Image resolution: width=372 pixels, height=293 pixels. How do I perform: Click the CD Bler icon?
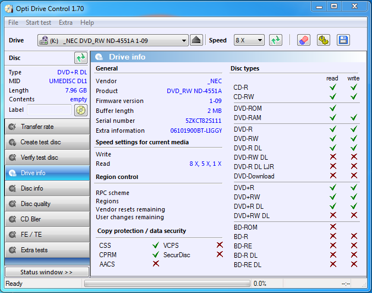[12, 219]
